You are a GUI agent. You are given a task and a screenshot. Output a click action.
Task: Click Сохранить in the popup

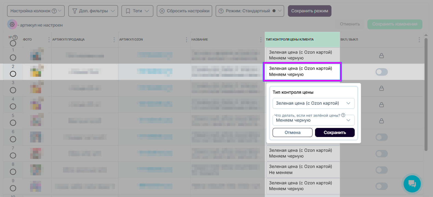click(x=335, y=132)
